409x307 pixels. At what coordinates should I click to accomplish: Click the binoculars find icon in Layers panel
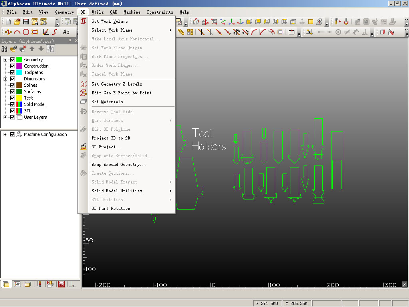point(4,49)
